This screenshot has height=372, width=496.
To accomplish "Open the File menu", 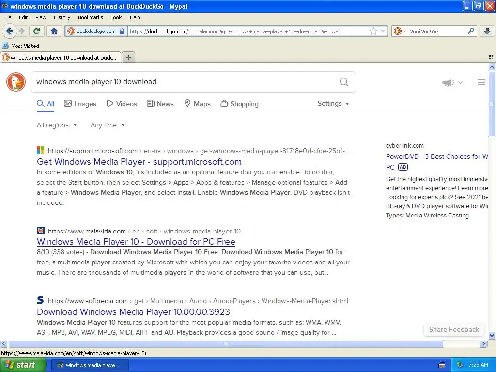I will [x=7, y=17].
